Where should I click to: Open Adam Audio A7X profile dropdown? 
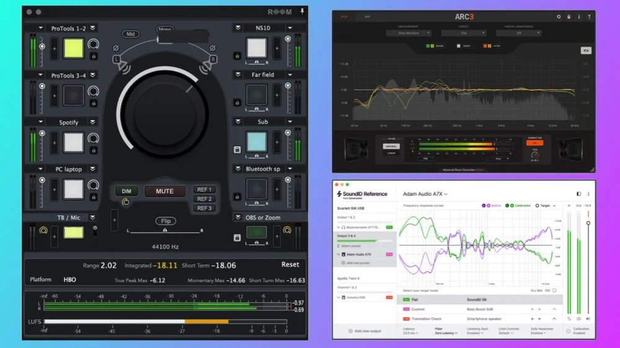click(x=425, y=194)
